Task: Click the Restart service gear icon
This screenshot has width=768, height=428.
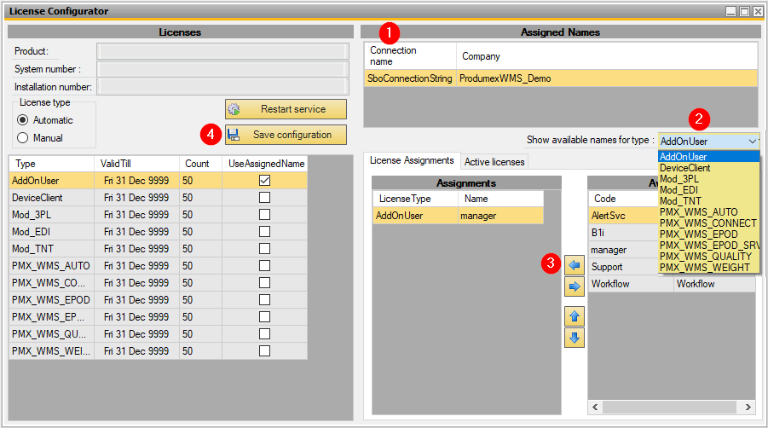Action: 234,109
